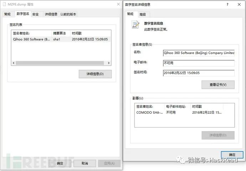The width and height of the screenshot is (246, 171).
Task: Click 摘要算法 column header
Action: point(61,33)
